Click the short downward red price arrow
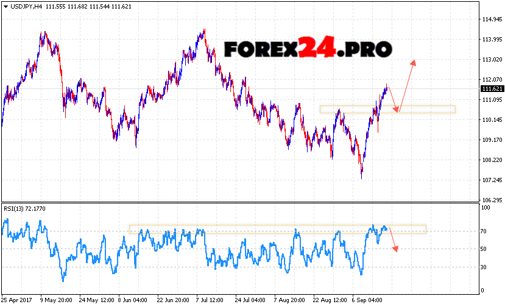505x307 pixels. point(392,99)
